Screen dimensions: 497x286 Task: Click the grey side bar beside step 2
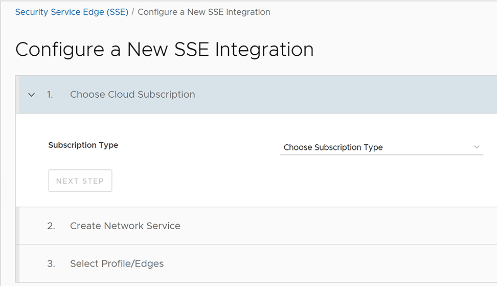coord(17,226)
